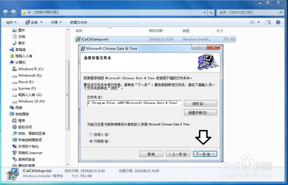Click the ICalClkSetup.msi file name text
Viewport: 288px width, 185px height.
coord(95,39)
